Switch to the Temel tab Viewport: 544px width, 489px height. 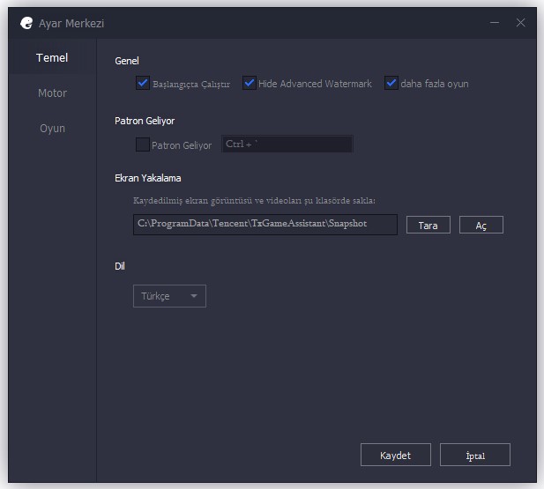[x=52, y=58]
